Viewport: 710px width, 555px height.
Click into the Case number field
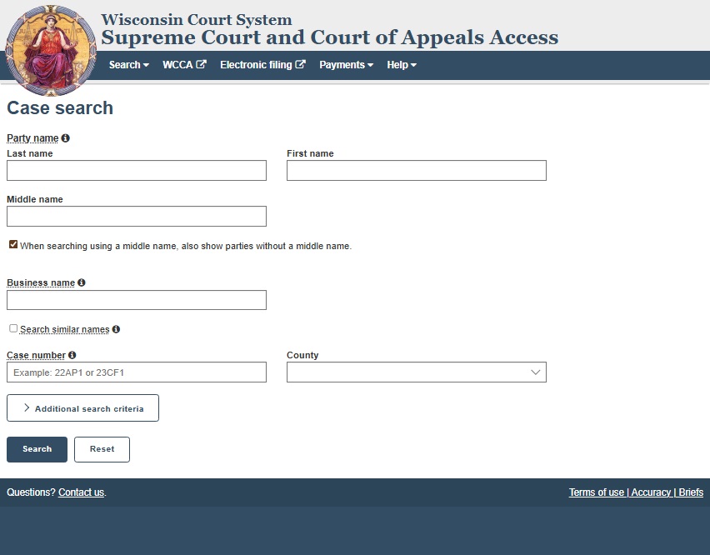137,372
